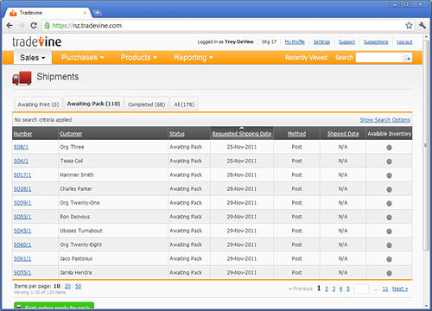432x311 pixels.
Task: Click the browser forward arrow
Action: click(22, 26)
